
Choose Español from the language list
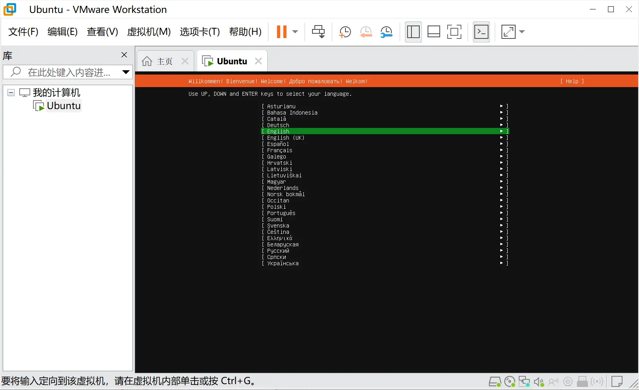click(x=385, y=144)
